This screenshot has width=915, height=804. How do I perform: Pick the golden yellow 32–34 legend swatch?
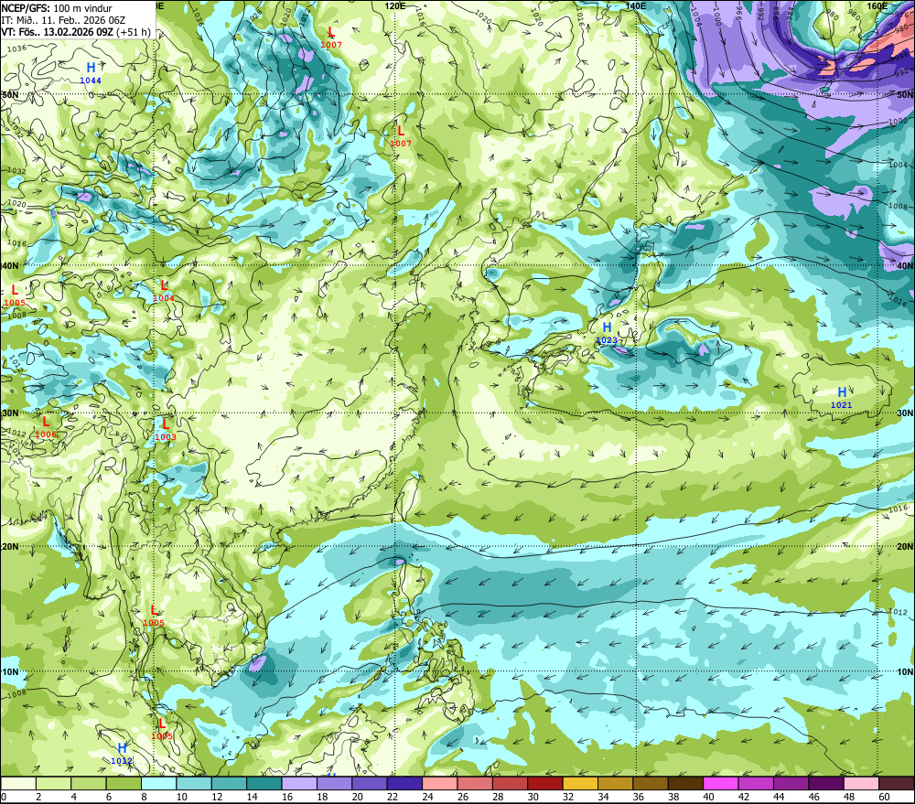[x=580, y=783]
